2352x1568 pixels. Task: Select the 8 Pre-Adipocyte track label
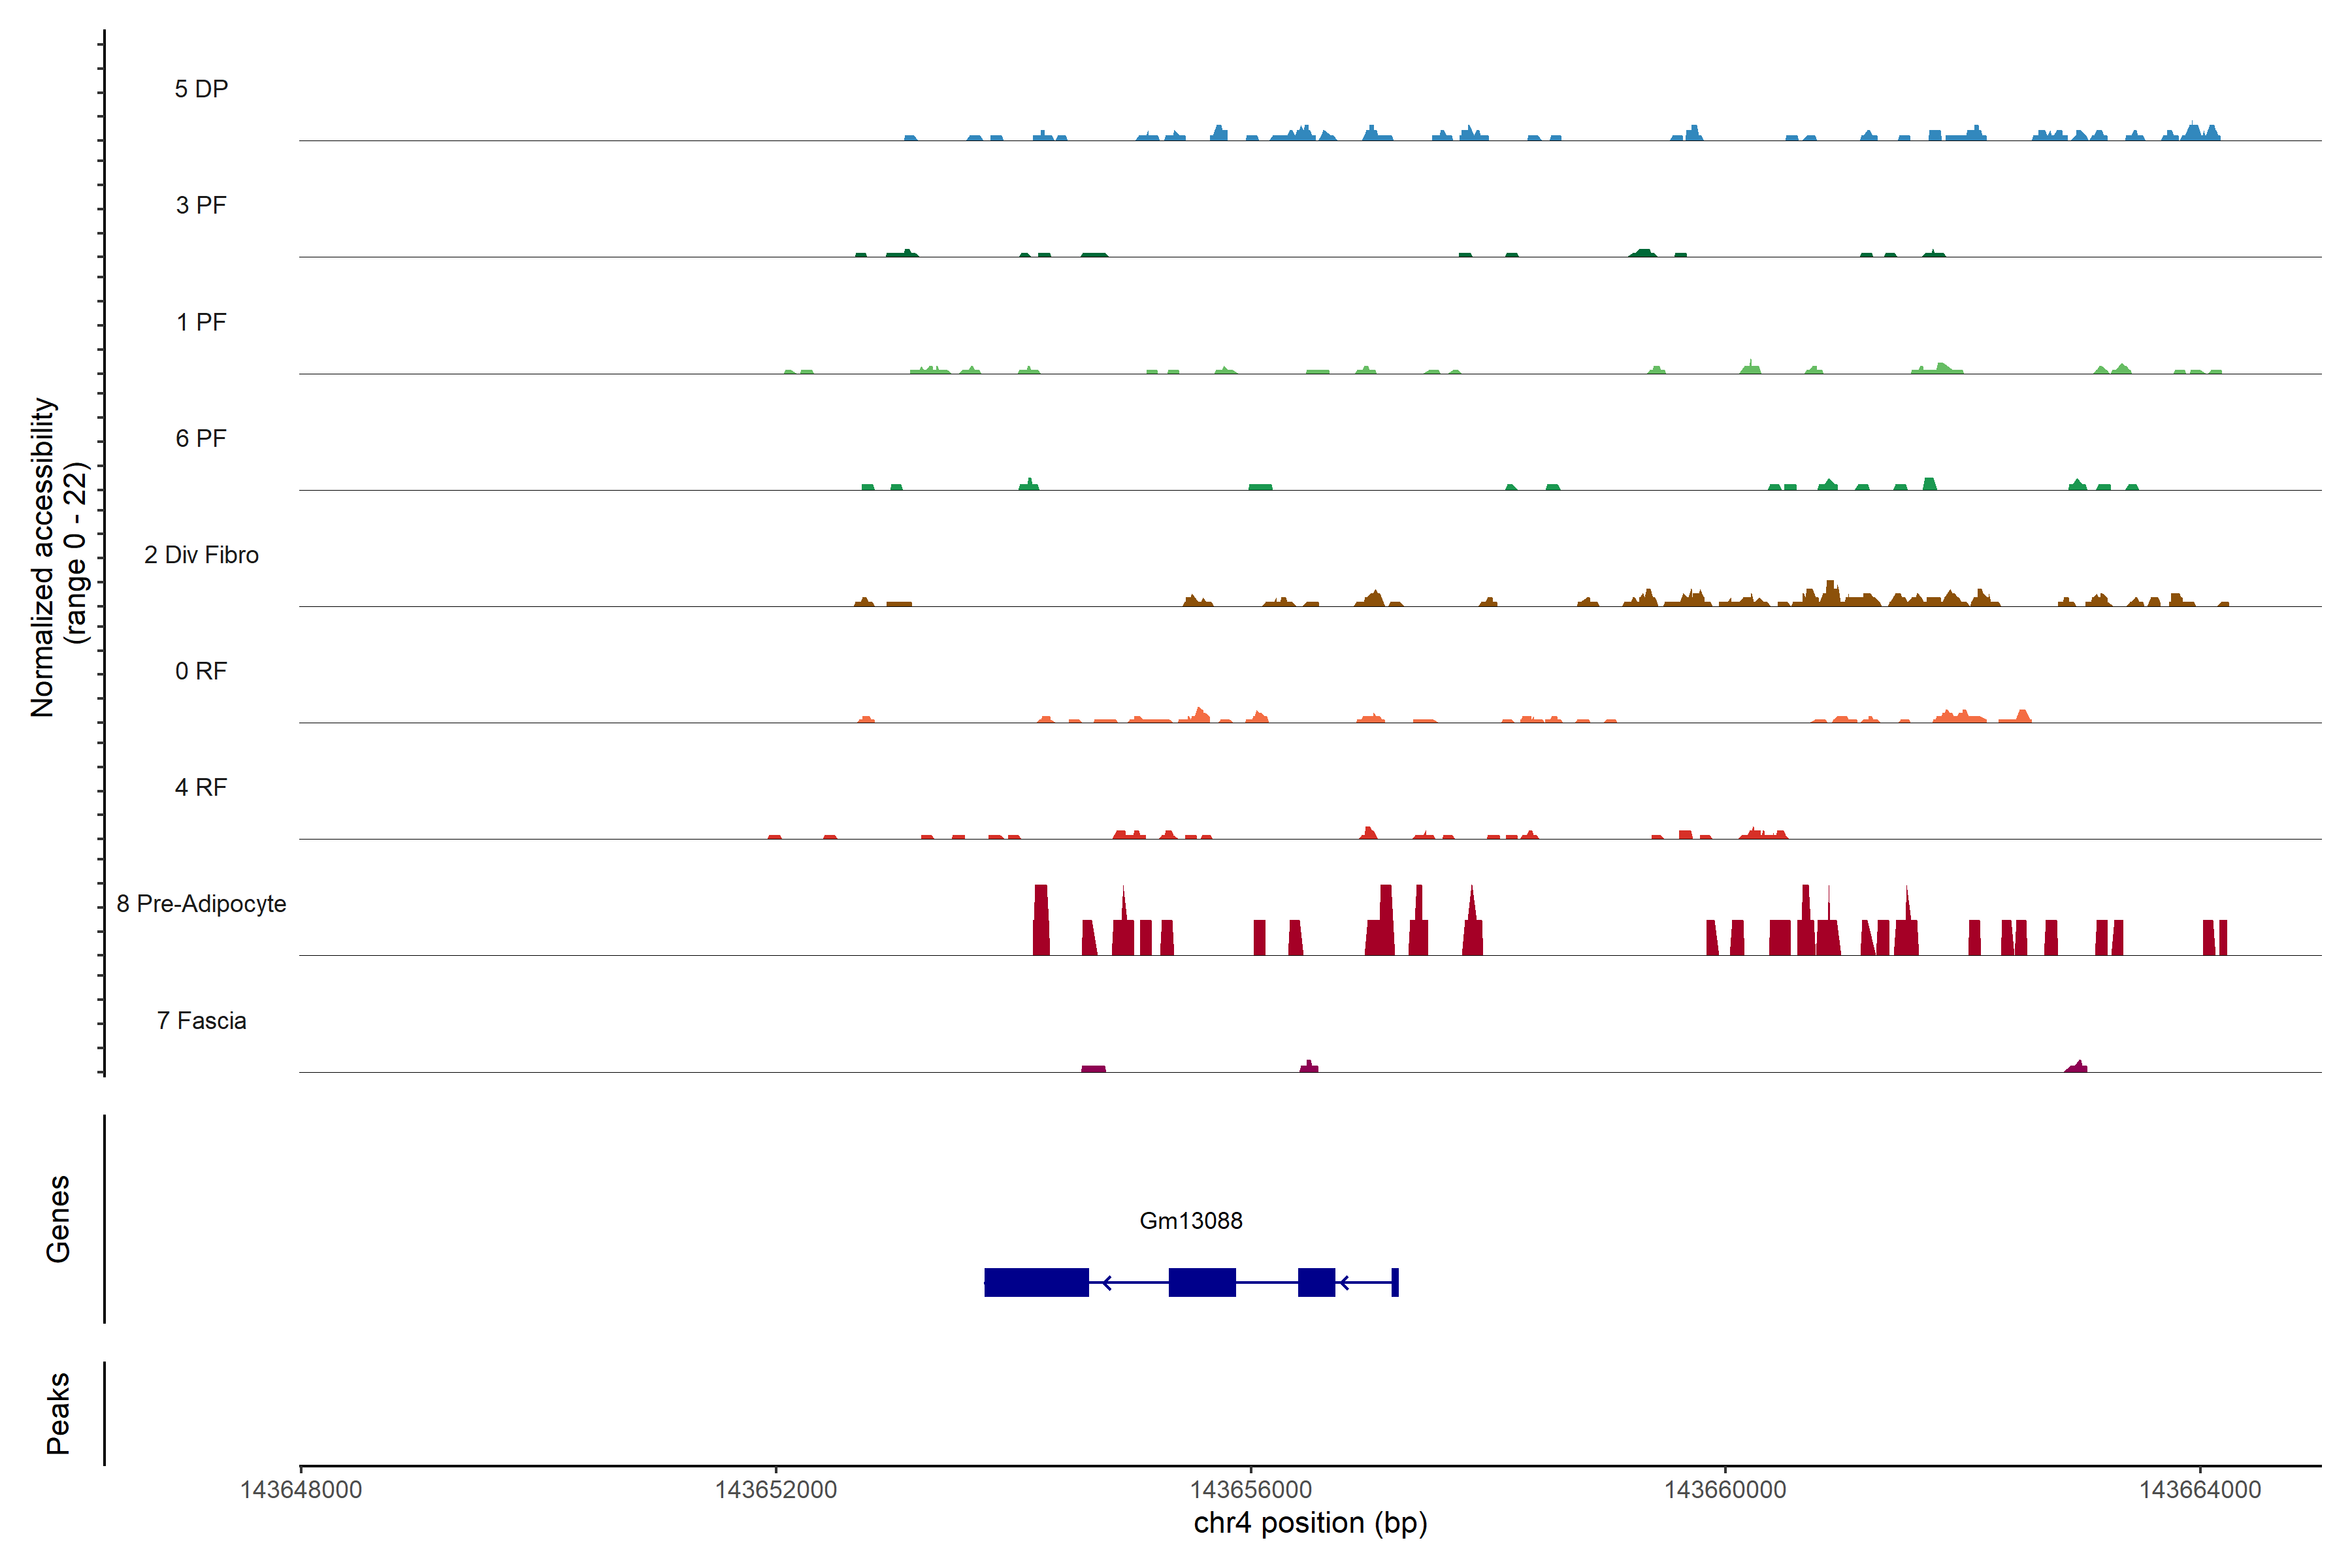coord(201,904)
